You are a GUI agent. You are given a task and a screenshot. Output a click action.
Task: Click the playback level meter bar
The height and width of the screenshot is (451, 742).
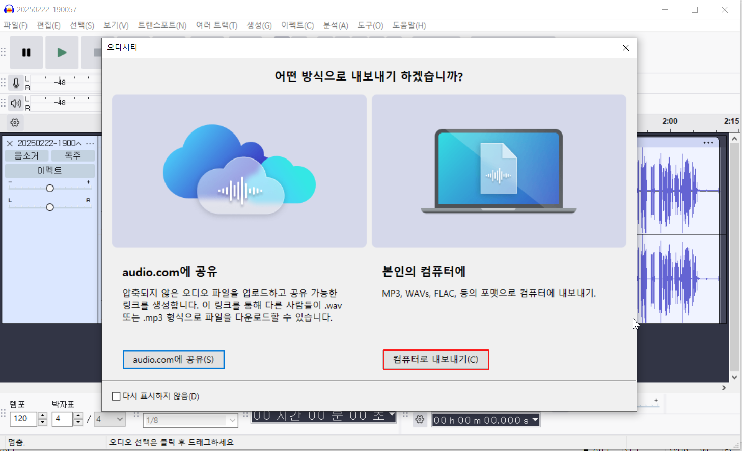(66, 103)
